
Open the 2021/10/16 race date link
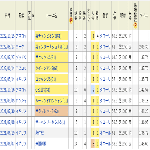[x=8, y=90]
